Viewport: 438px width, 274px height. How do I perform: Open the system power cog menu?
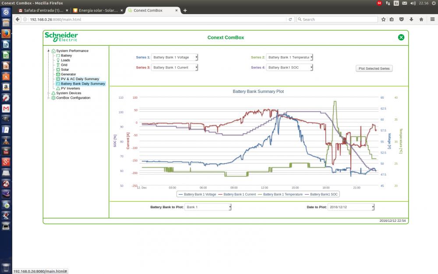click(x=434, y=3)
